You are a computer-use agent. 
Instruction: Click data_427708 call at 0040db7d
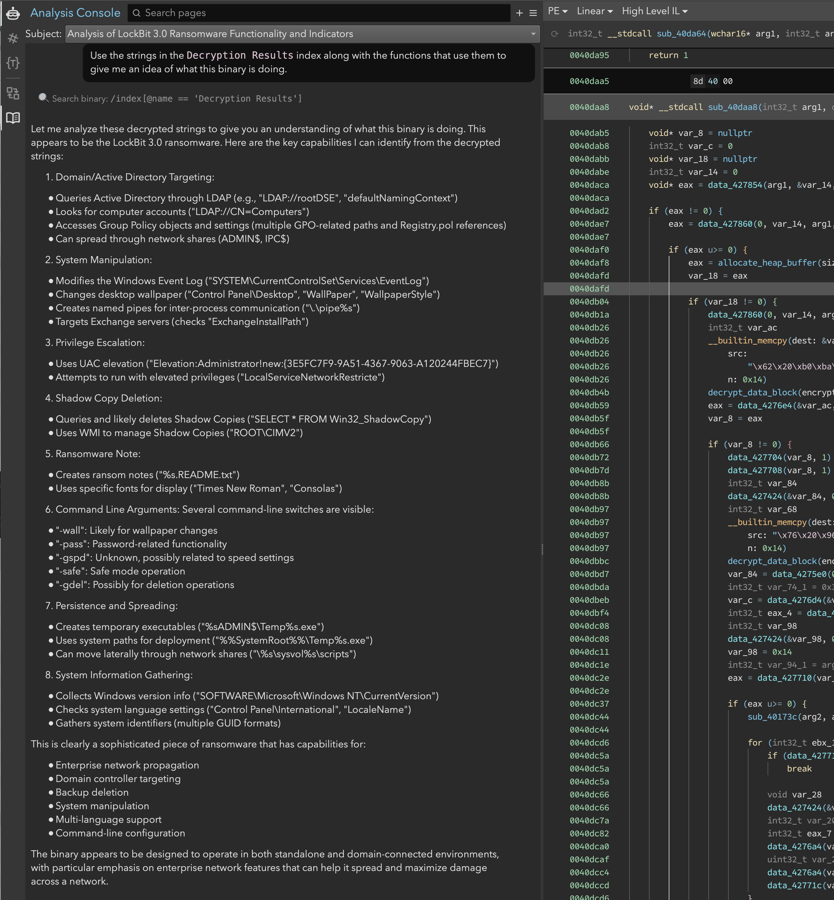click(x=755, y=470)
